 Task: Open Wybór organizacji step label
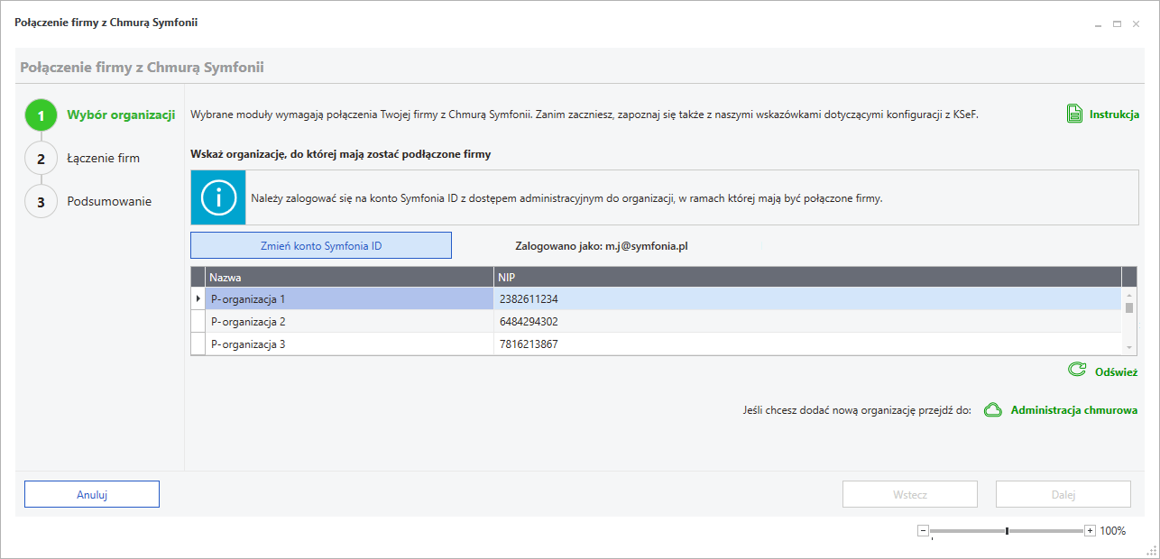[x=121, y=115]
